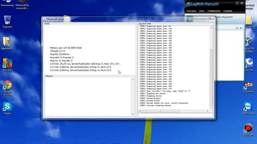Open Hamachi Справка menu

(228, 11)
